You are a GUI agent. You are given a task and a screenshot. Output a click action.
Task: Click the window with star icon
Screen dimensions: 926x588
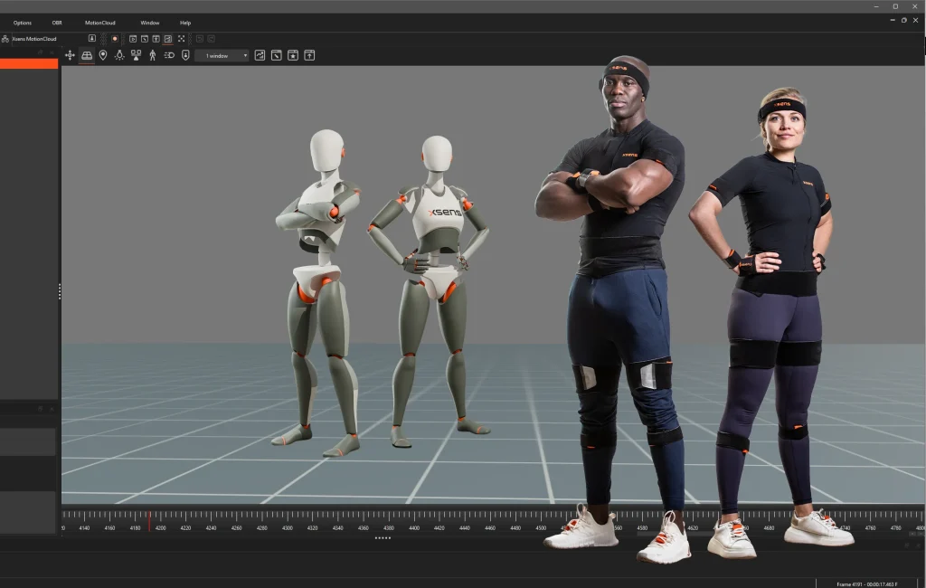[293, 55]
